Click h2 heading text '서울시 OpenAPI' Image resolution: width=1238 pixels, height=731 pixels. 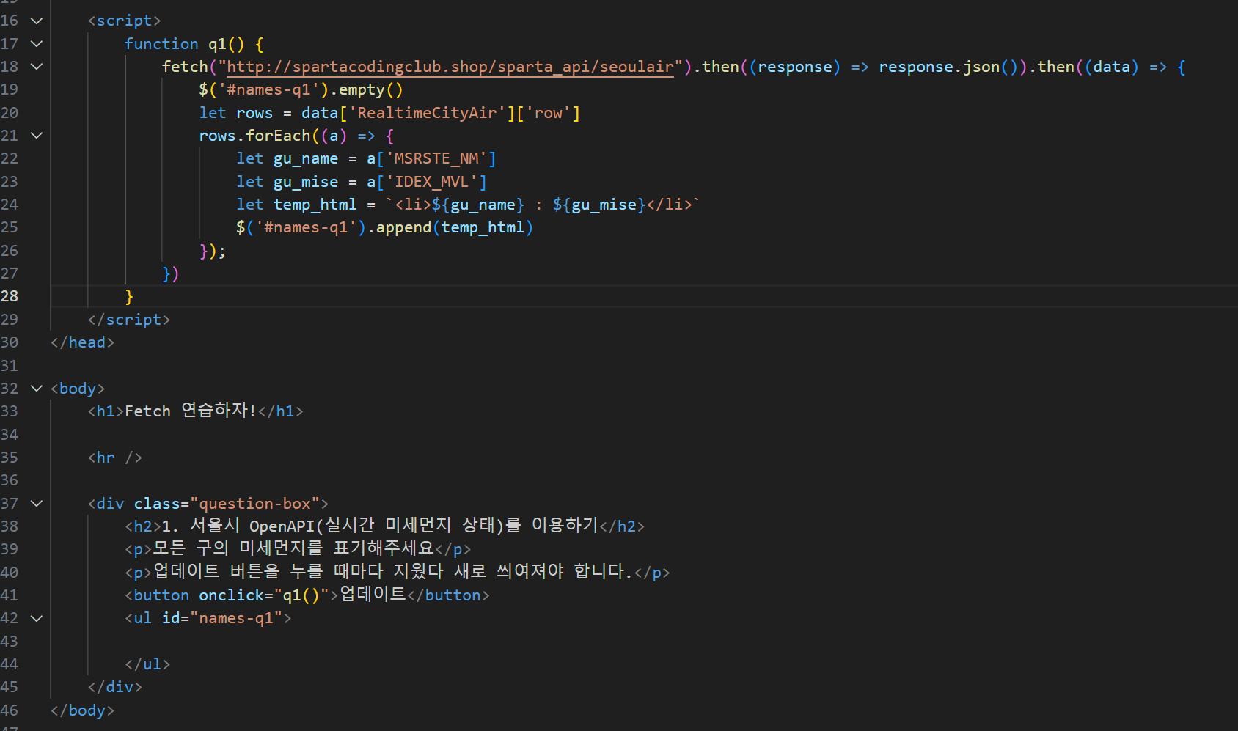(253, 526)
